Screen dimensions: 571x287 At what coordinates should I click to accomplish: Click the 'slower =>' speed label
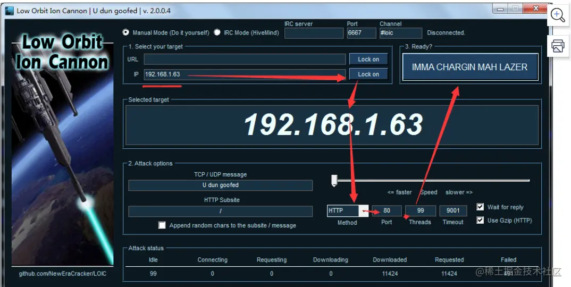point(459,192)
